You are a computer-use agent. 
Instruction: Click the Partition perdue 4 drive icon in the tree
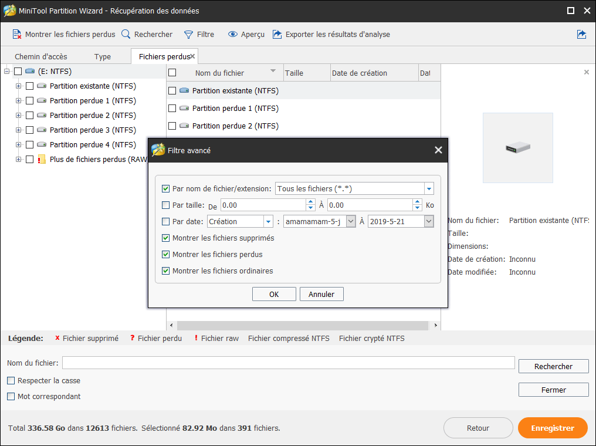tap(42, 144)
